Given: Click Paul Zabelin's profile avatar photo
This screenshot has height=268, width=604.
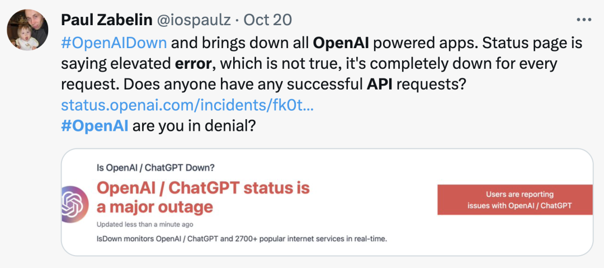Looking at the screenshot, I should click(28, 30).
